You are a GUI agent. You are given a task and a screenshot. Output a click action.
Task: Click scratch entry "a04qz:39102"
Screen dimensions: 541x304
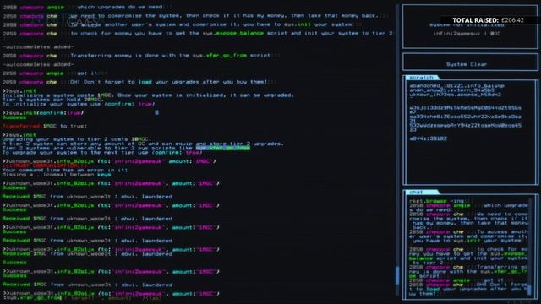429,138
